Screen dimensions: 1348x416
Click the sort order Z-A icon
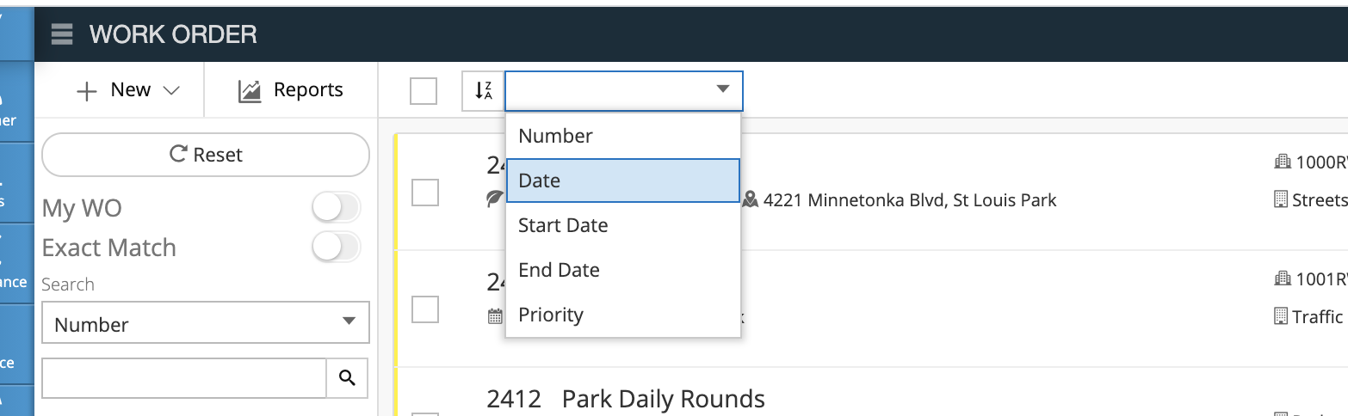pos(483,90)
